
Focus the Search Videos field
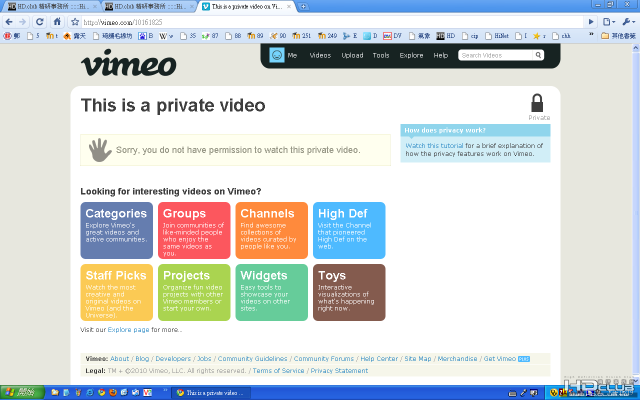(x=495, y=55)
